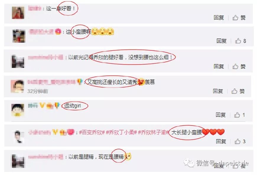Reply to the '运动girl' comment
The image size is (257, 175).
click(x=221, y=115)
